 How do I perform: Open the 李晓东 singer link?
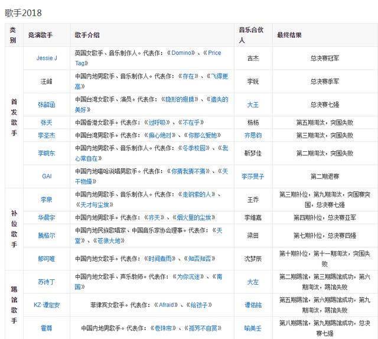tap(47, 153)
